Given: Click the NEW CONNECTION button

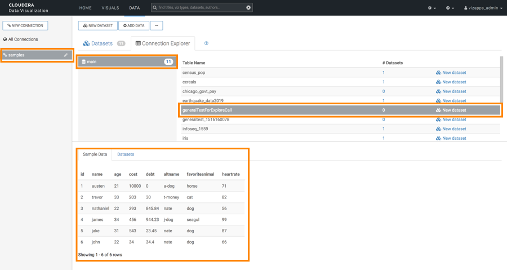Looking at the screenshot, I should [x=25, y=25].
